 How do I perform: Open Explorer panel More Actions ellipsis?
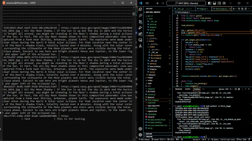[169, 8]
